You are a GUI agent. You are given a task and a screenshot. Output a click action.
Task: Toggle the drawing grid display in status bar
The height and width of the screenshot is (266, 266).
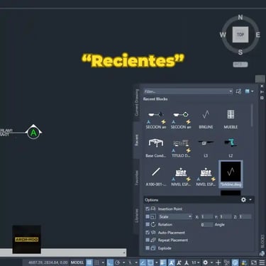click(89, 262)
